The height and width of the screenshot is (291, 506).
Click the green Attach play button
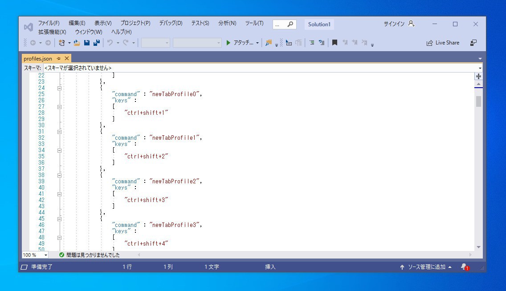(228, 43)
